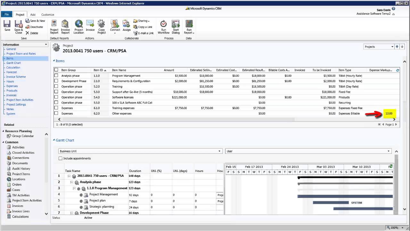Go to Invoice Scheme section

[16, 77]
